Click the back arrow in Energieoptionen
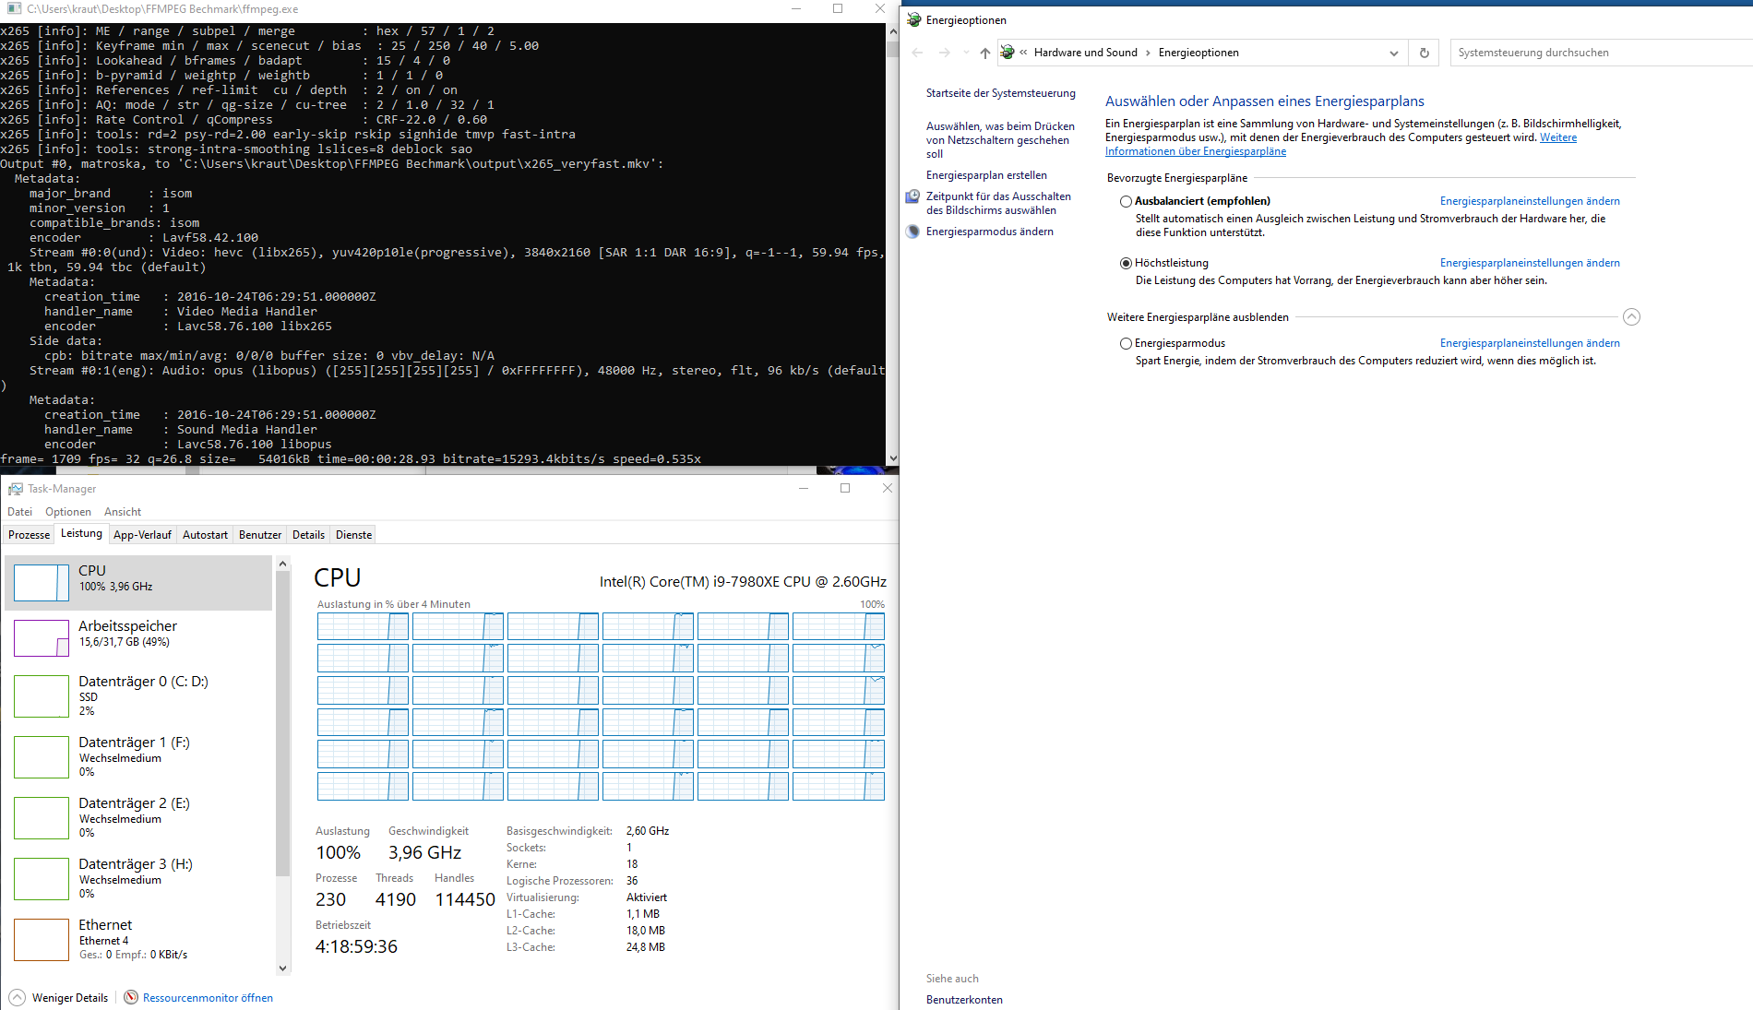1753x1010 pixels. (x=917, y=53)
